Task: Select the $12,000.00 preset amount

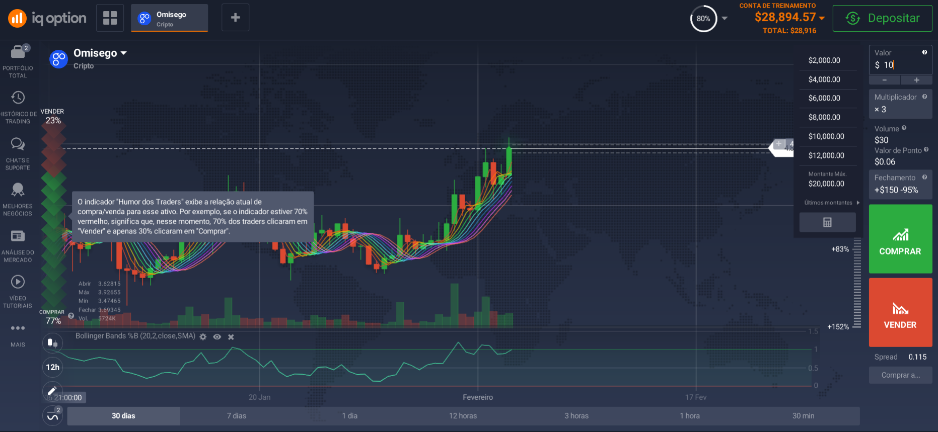Action: pos(826,155)
